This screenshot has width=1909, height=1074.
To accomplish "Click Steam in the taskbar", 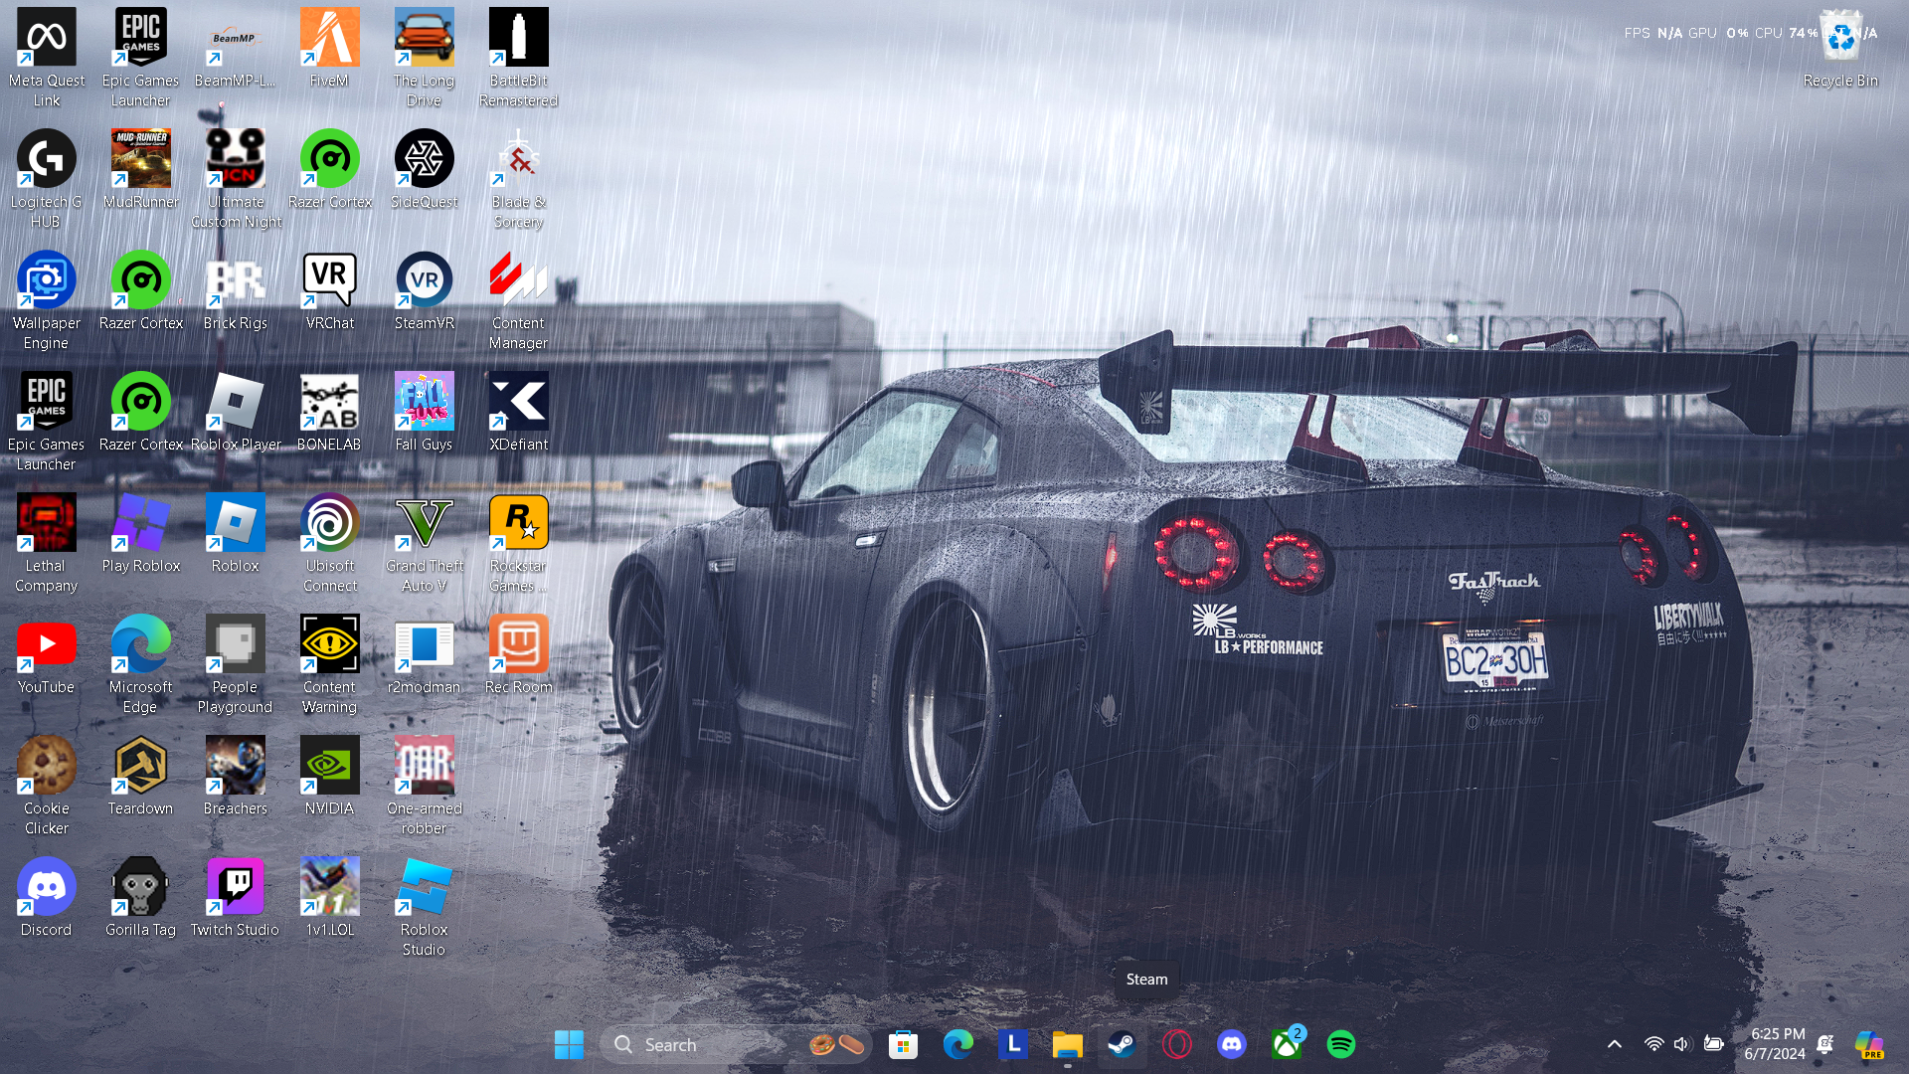I will [1122, 1044].
